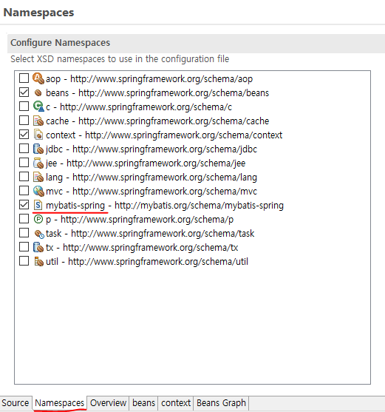Screen dimensions: 385x412
Task: Click the aop namespace icon
Action: [38, 78]
